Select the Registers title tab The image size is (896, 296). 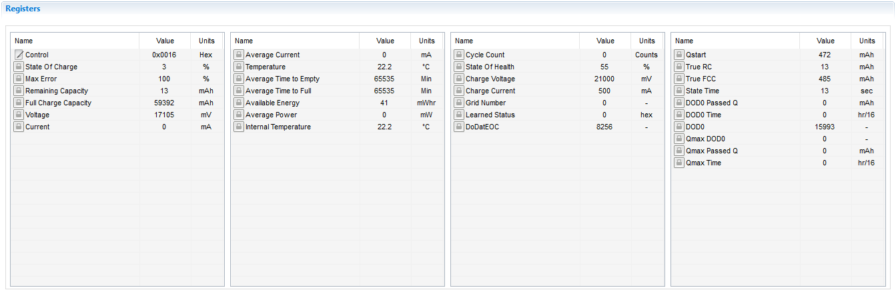coord(23,9)
